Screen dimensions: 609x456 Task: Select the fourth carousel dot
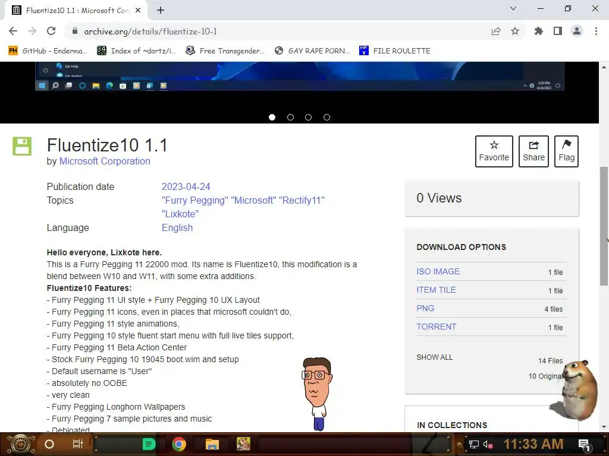pos(327,117)
